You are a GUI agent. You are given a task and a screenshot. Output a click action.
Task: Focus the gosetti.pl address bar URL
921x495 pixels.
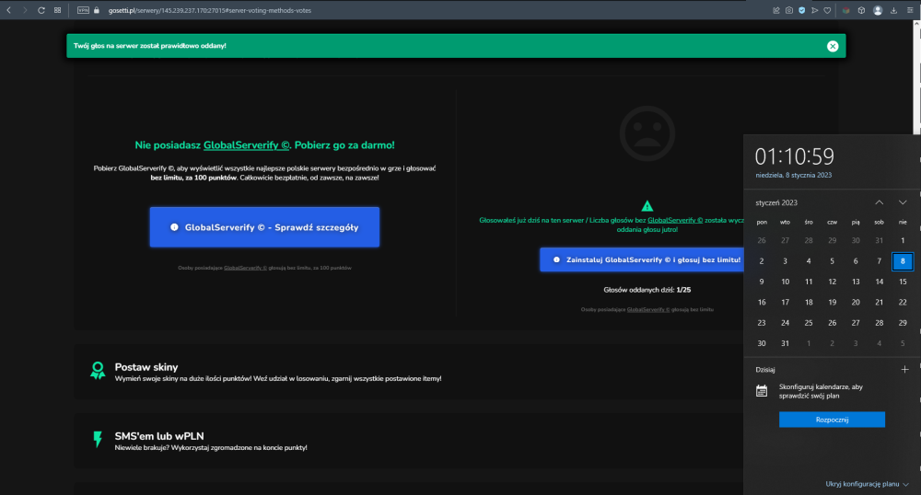coord(210,10)
